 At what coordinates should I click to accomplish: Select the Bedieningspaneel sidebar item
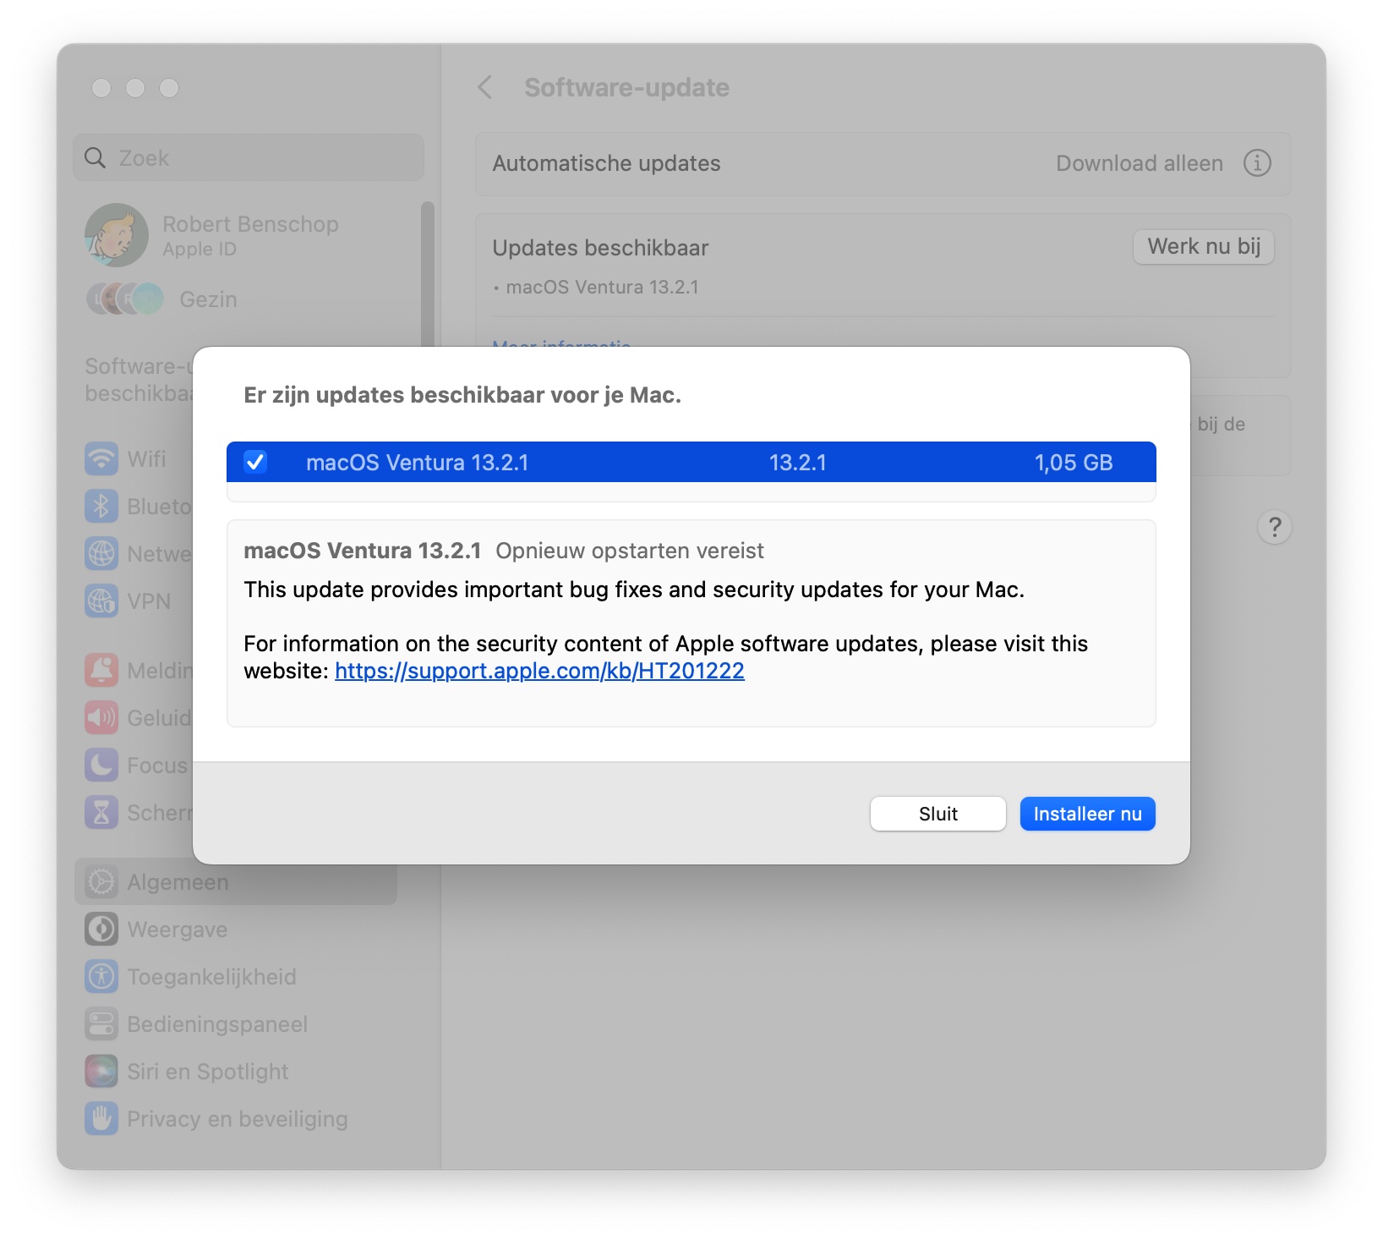[x=236, y=1024]
